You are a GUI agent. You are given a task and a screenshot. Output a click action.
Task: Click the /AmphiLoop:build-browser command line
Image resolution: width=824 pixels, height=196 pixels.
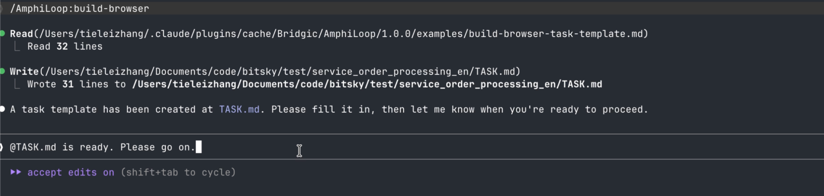click(79, 9)
